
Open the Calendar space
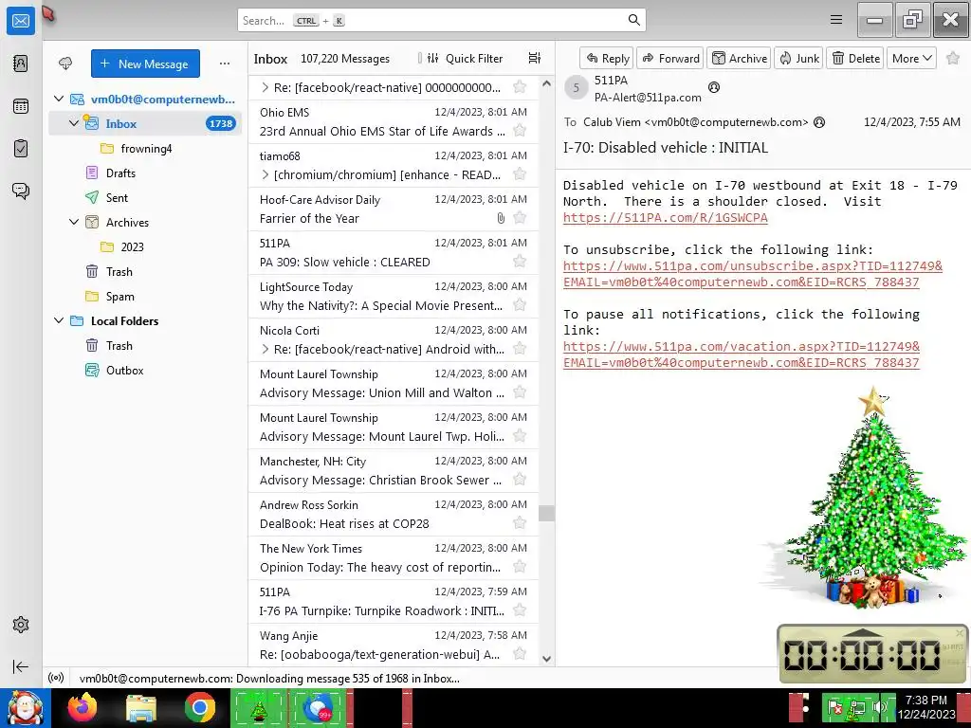point(21,106)
